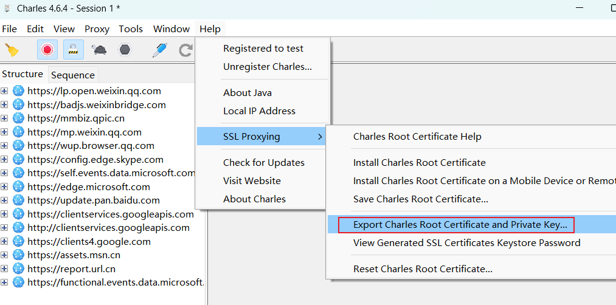Select host https://badjs.weixinbridge.com
Image resolution: width=616 pixels, height=305 pixels.
[97, 105]
